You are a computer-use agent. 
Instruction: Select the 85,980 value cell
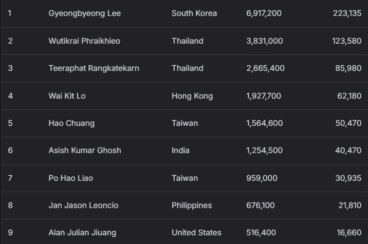[348, 68]
